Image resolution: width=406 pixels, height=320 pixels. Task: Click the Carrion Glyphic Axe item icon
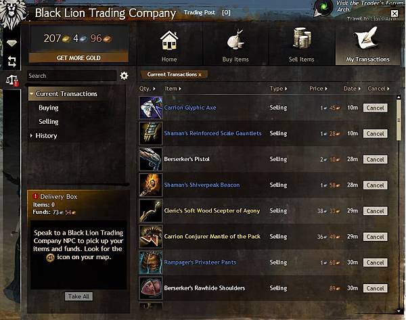click(150, 108)
